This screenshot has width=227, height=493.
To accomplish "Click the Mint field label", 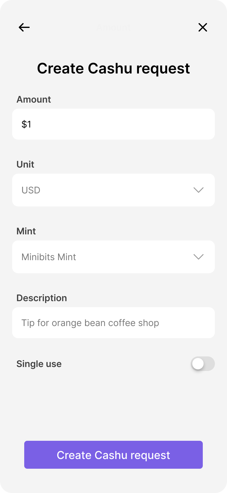I will (x=26, y=231).
